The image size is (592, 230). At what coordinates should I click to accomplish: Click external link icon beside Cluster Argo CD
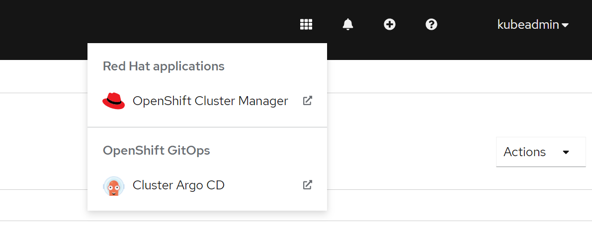point(308,185)
